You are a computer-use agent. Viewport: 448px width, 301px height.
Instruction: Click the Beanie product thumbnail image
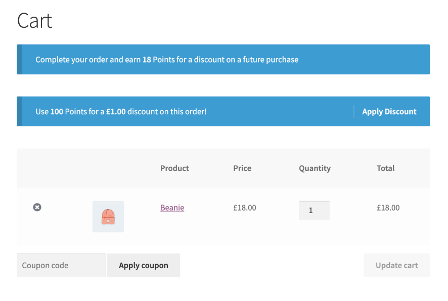point(108,216)
